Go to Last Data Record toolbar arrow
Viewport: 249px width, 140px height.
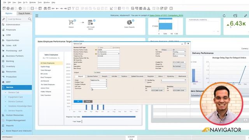point(65,8)
